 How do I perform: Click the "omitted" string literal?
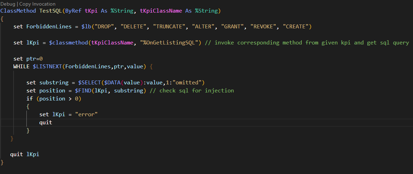click(187, 82)
